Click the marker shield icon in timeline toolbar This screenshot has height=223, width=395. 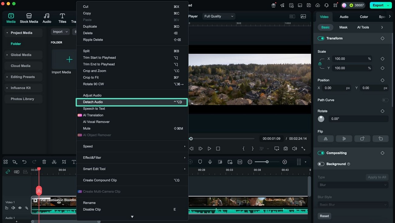tap(200, 162)
